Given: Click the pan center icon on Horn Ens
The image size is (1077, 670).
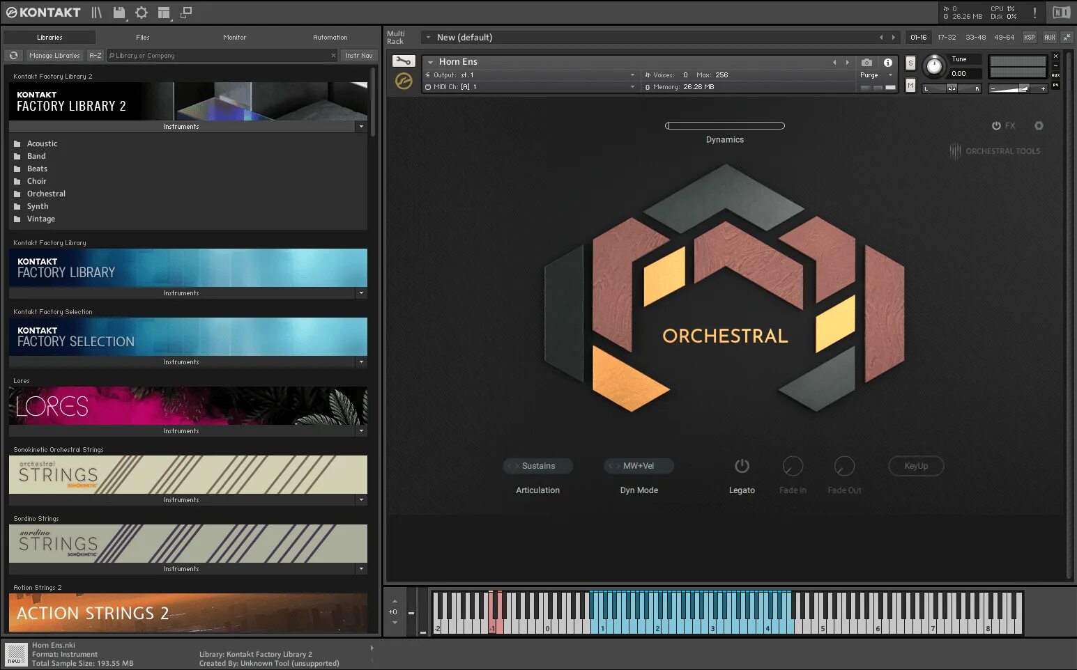Looking at the screenshot, I should (952, 88).
